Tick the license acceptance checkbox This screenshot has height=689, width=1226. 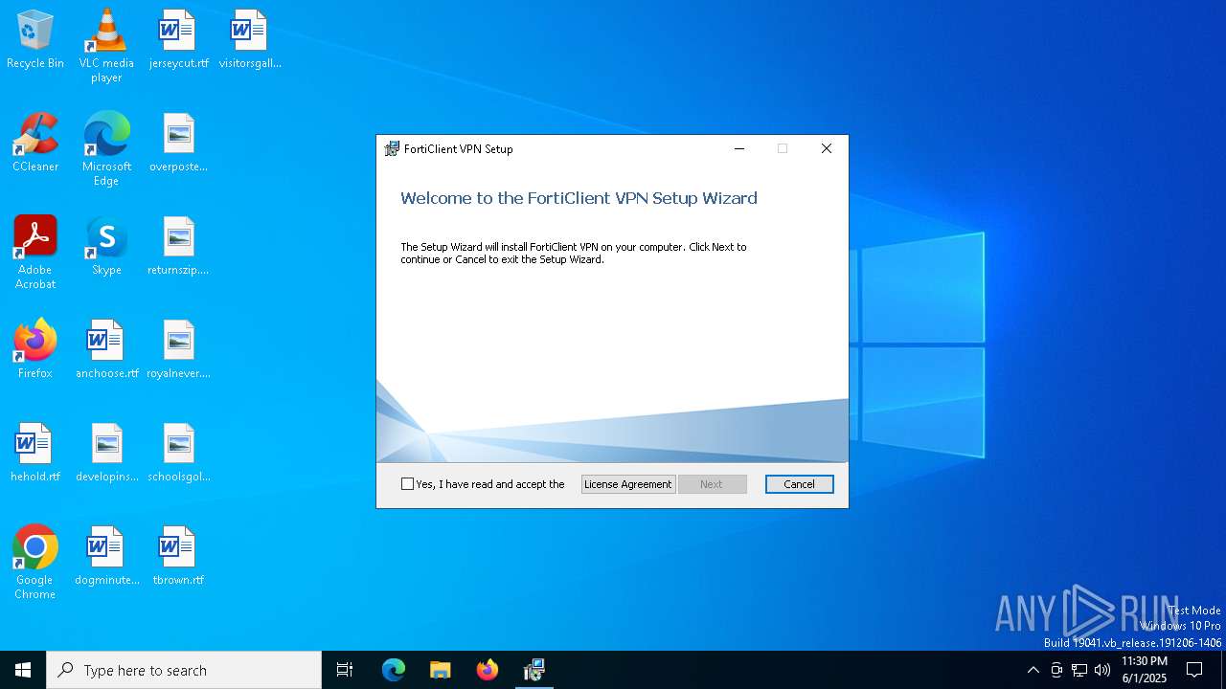pyautogui.click(x=407, y=484)
